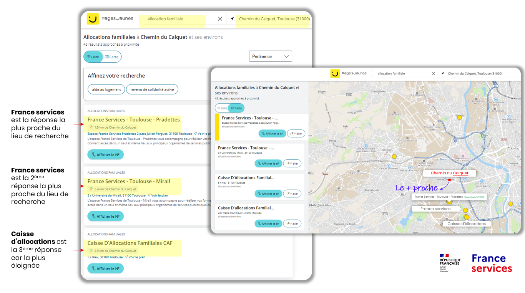
Task: Click the 'Pibrac' label on the map
Action: [x=333, y=141]
